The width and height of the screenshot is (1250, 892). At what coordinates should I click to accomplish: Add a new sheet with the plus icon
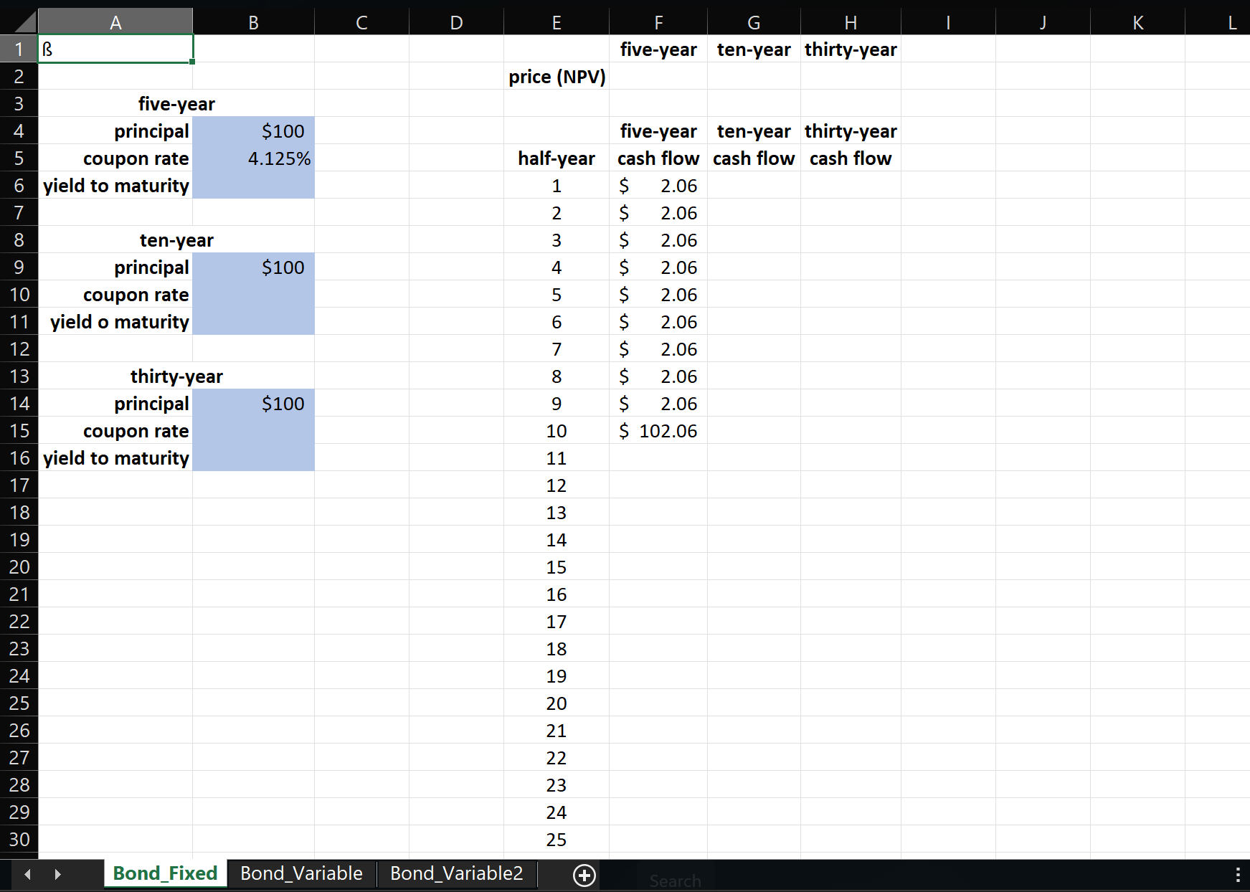click(x=584, y=875)
